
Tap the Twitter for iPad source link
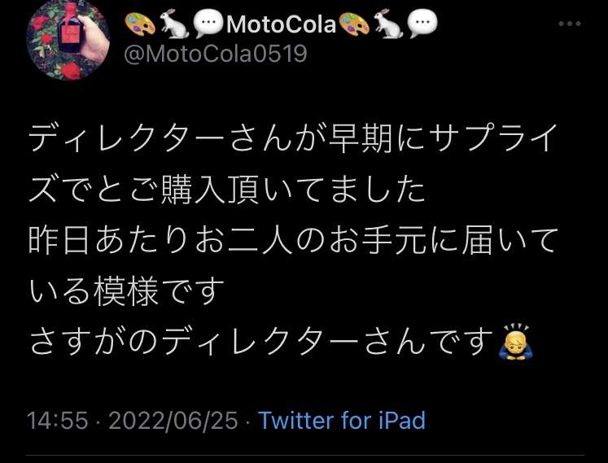(x=342, y=421)
